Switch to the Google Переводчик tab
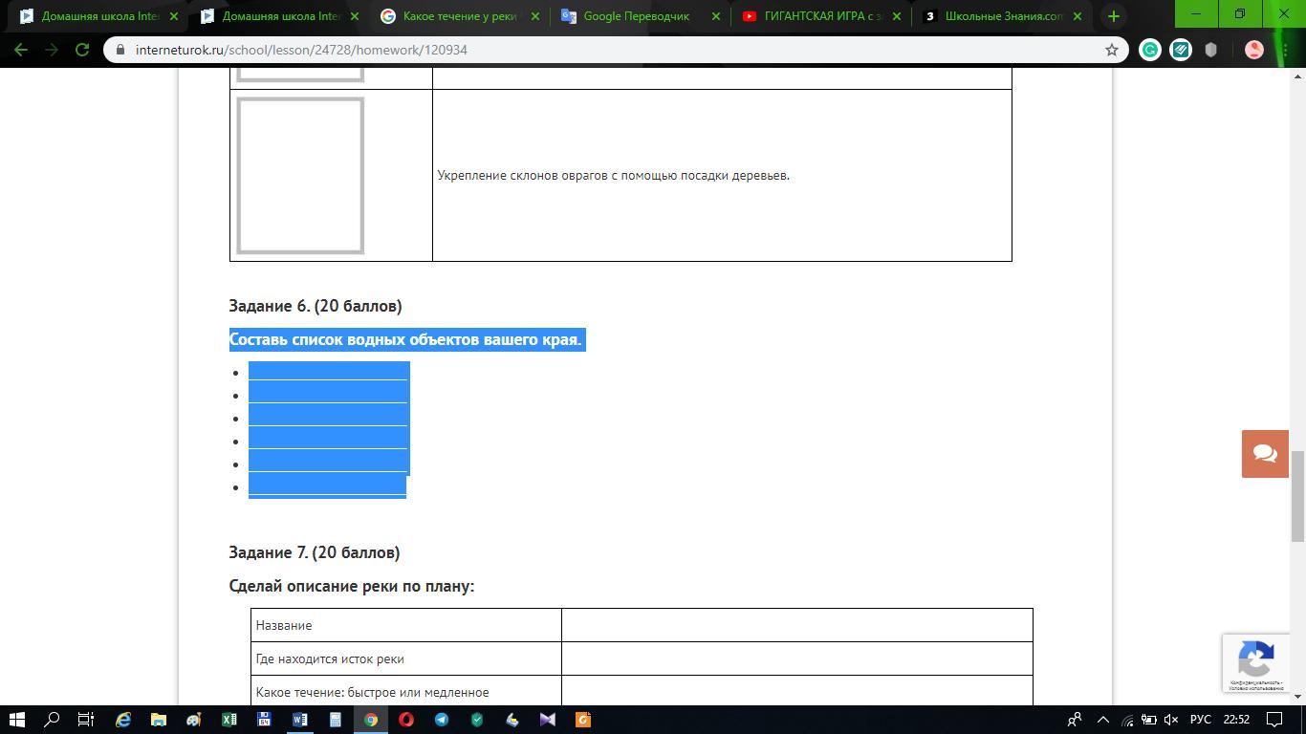Screen dimensions: 1306x734 click(x=636, y=16)
